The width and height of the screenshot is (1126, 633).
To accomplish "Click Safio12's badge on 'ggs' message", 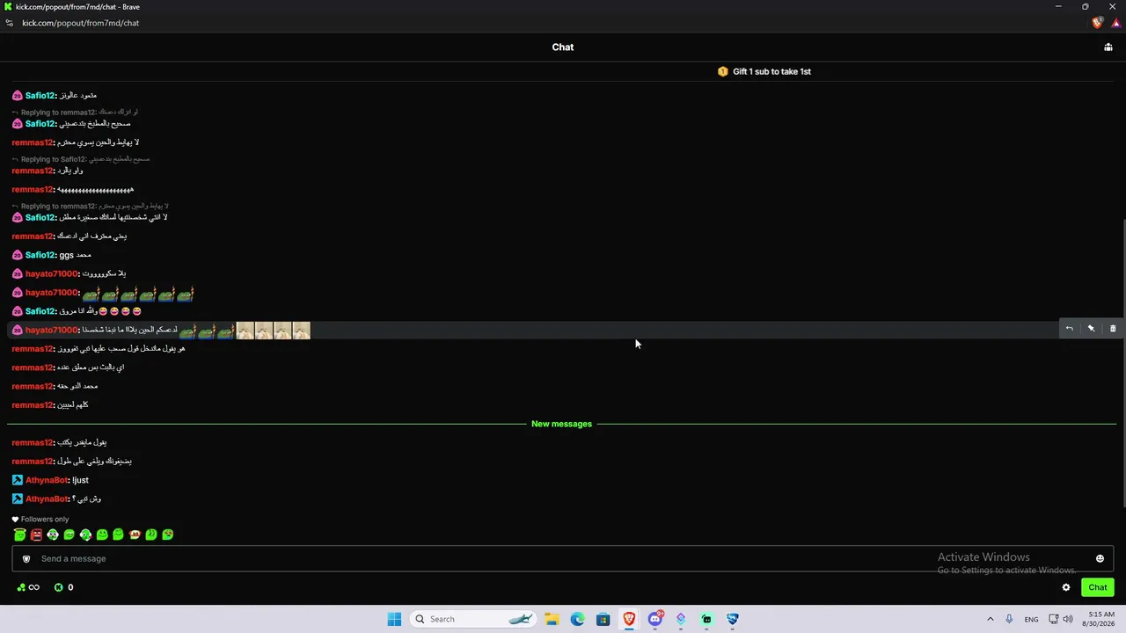I will pyautogui.click(x=17, y=255).
